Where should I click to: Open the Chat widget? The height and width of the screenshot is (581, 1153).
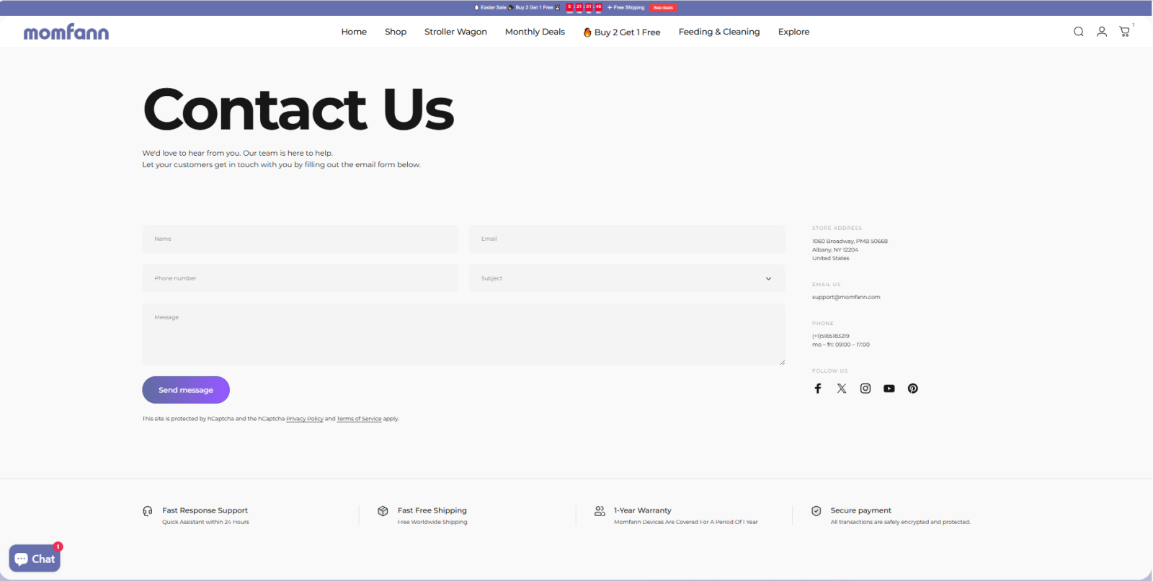tap(35, 559)
